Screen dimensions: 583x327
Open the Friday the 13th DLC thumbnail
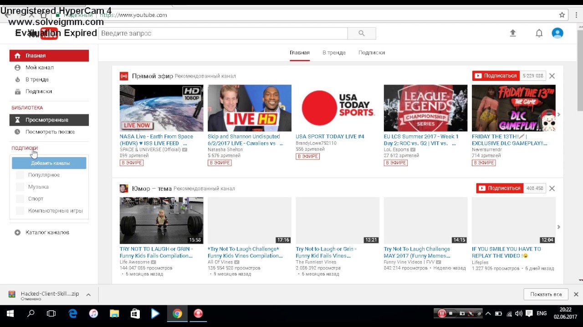click(x=514, y=108)
